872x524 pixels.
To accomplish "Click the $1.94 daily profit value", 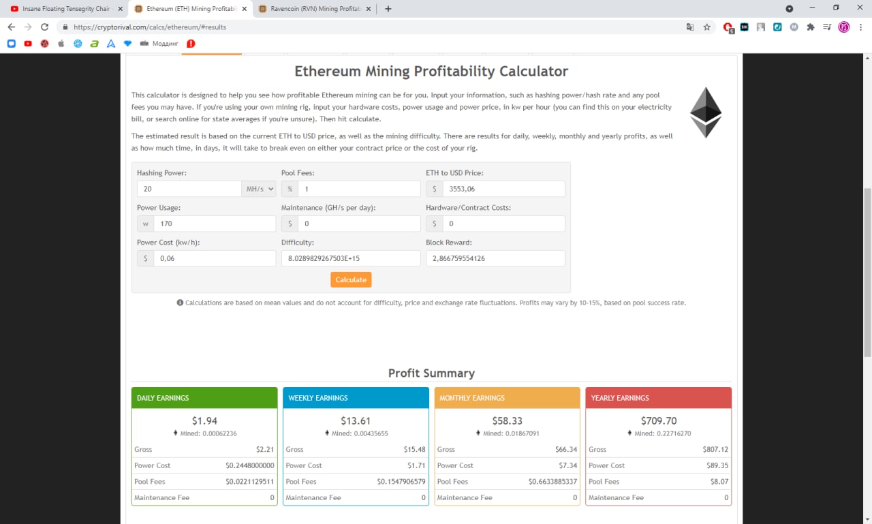I will 204,420.
